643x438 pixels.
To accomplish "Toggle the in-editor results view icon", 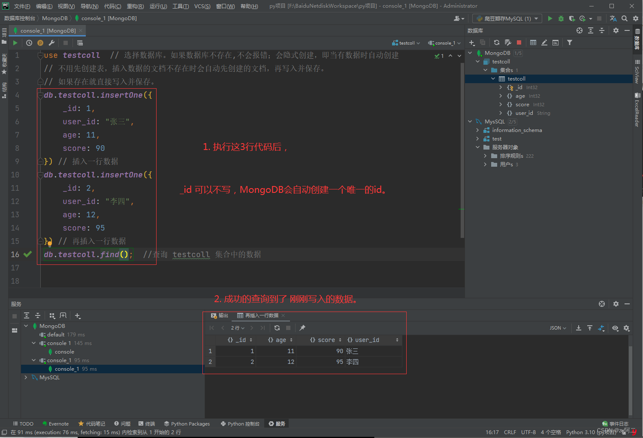I will 80,43.
